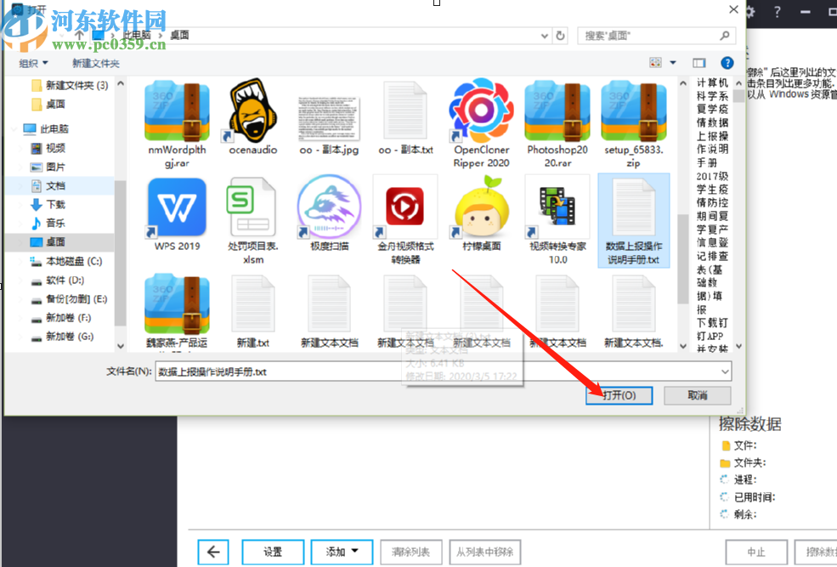Open the filename combo box dropdown arrow
837x567 pixels.
click(x=725, y=371)
